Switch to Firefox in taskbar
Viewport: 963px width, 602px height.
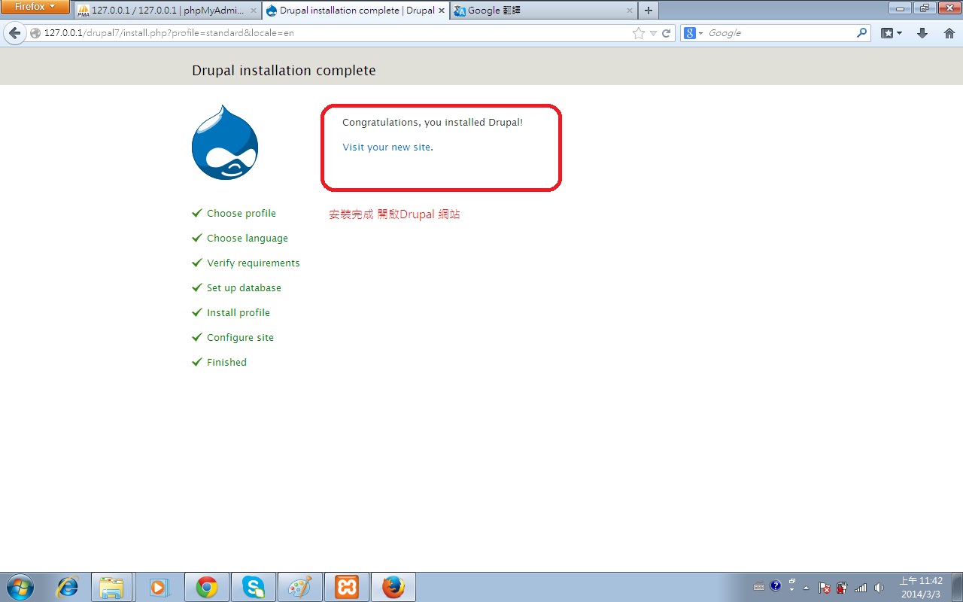click(393, 587)
